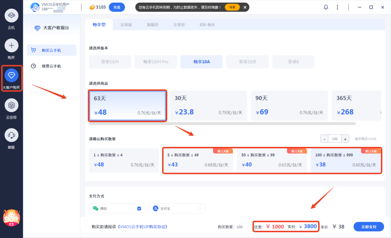
Task: Open the three-dot more options menu
Action: tap(337, 7)
